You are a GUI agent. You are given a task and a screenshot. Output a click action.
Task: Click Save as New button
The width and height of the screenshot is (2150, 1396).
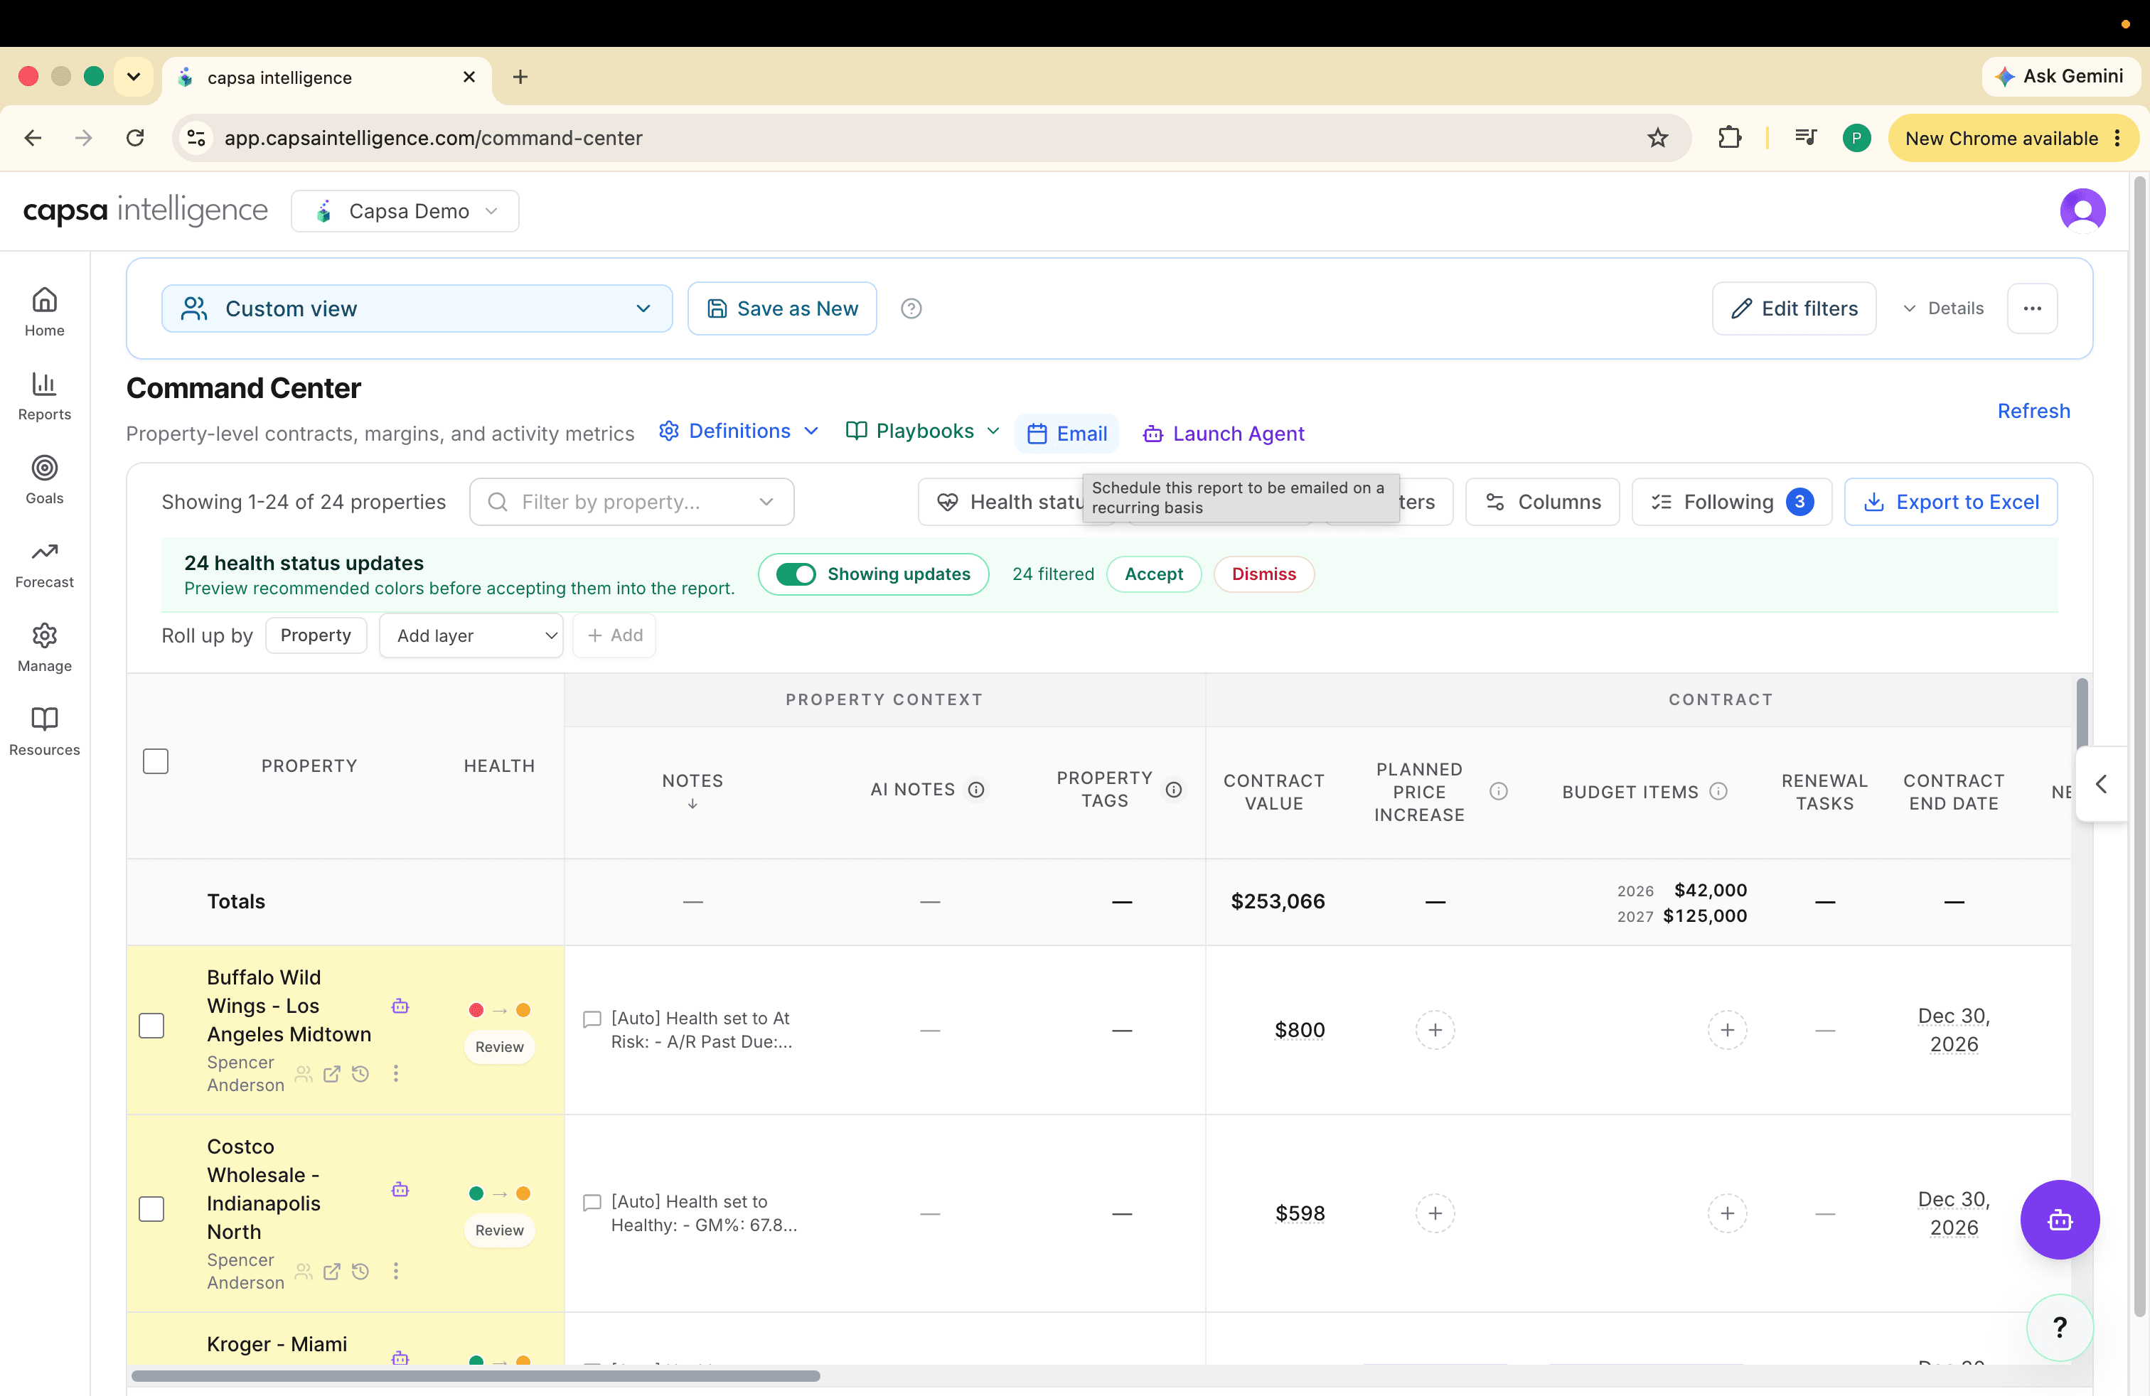tap(781, 308)
